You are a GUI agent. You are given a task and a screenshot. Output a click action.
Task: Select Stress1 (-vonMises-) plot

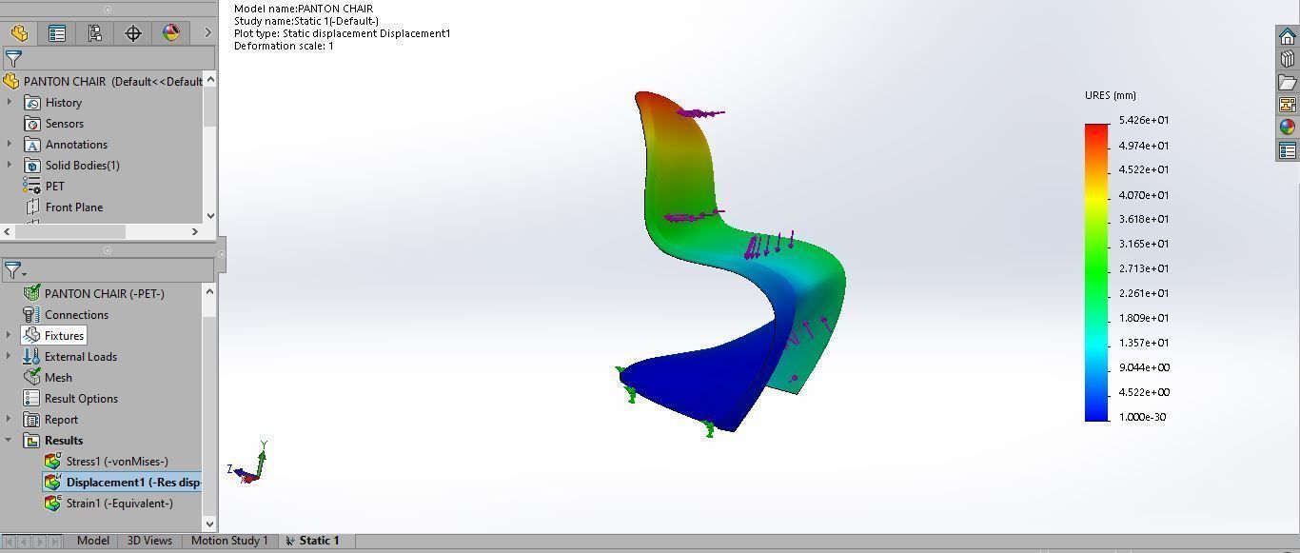point(117,461)
